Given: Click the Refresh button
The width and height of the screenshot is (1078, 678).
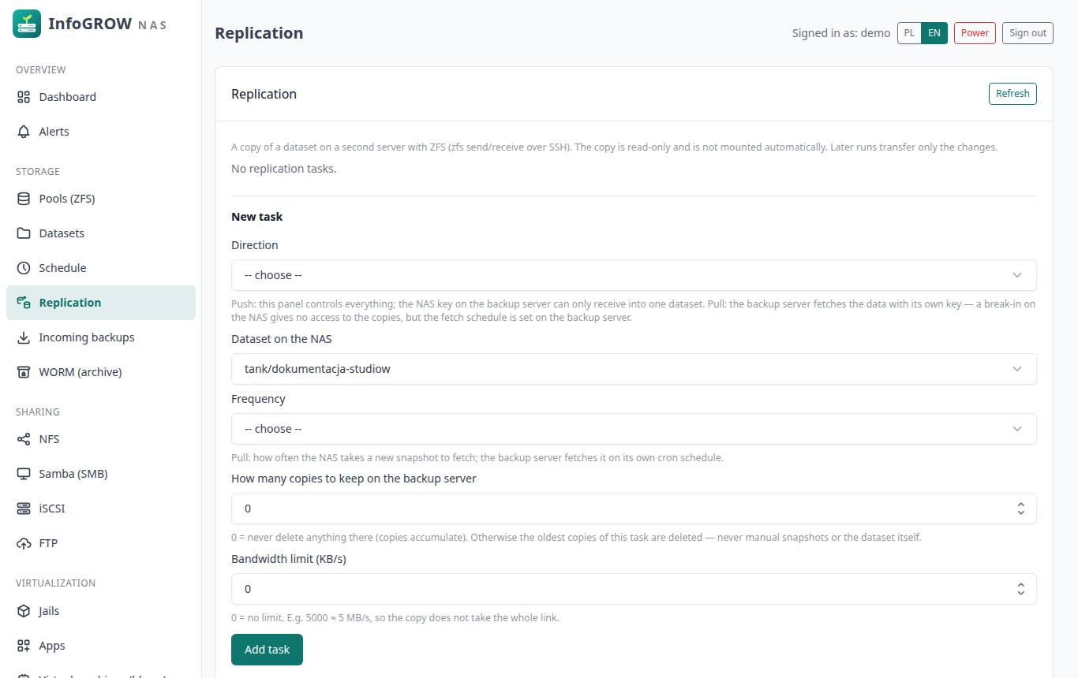Looking at the screenshot, I should pos(1012,94).
